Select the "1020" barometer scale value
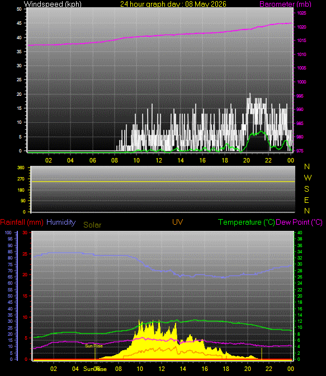This screenshot has height=376, width=326. pyautogui.click(x=301, y=27)
